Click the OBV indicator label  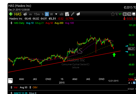pos(35,87)
